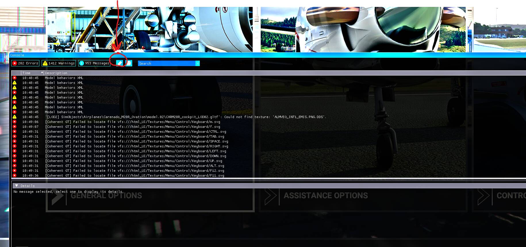Click the error icon on the Keyboard/RIGHT.svg row
526x247 pixels.
[14, 146]
